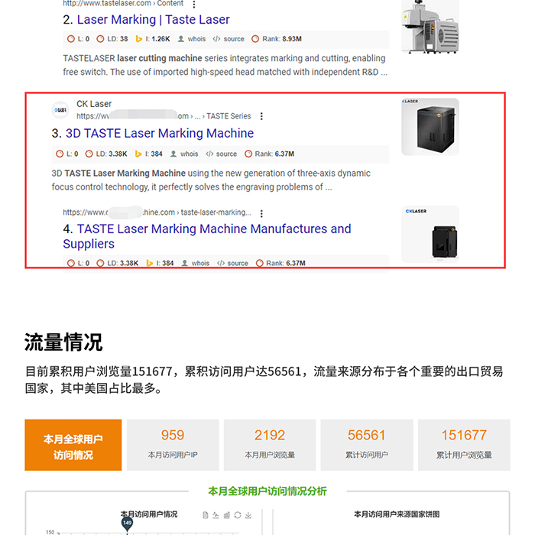Viewport: 535px width, 535px height.
Task: Open three-dot menu beside TASTE Series breadcrumb
Action: 261,116
